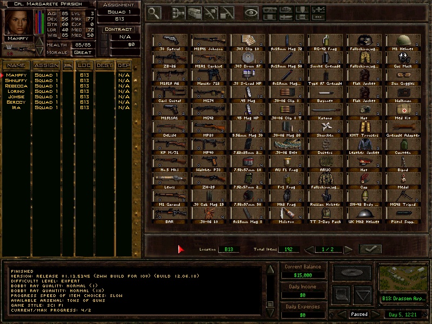Select the Leather Jacket item
Screen dimensions: 432x324
364,146
